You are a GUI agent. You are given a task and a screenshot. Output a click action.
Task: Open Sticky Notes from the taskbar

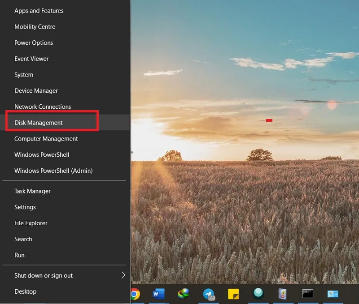point(233,294)
